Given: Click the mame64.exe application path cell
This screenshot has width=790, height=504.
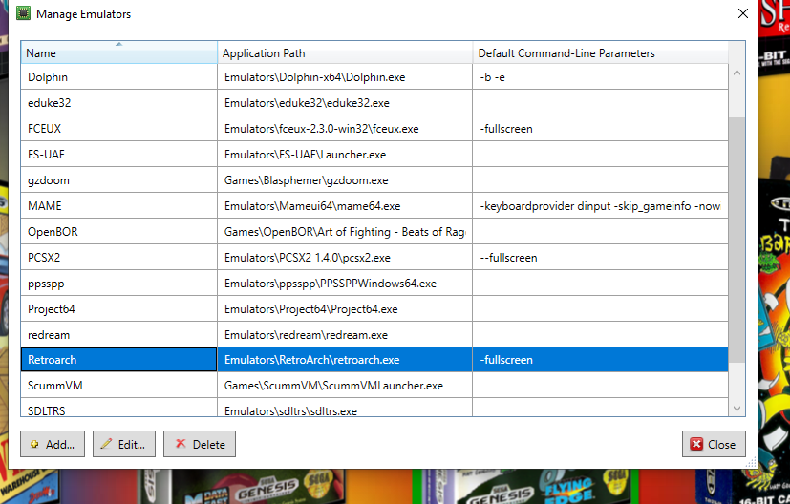Looking at the screenshot, I should click(345, 206).
